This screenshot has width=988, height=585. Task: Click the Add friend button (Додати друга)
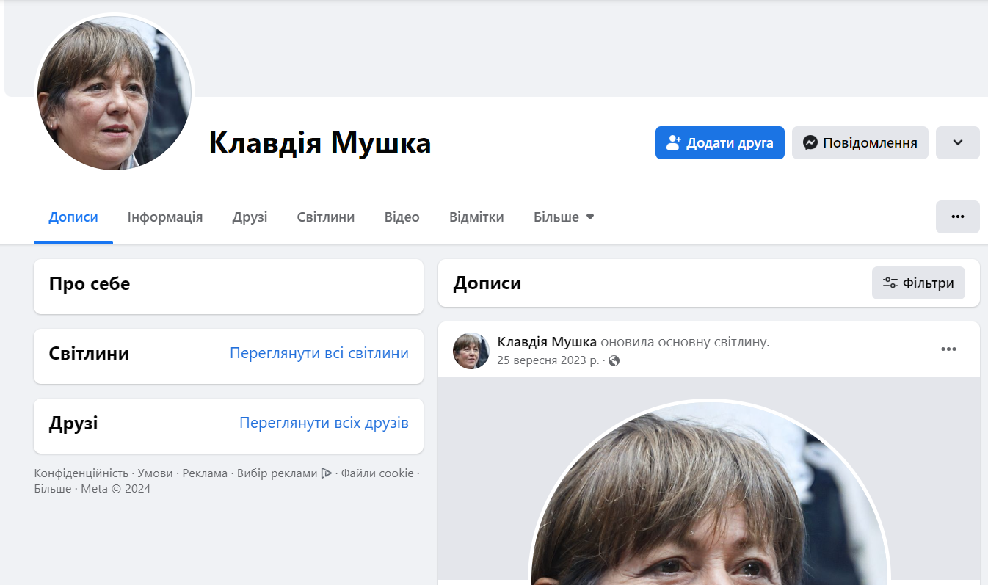[719, 142]
